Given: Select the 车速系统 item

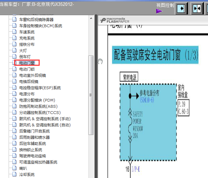Looking at the screenshot, I should (x=27, y=32).
